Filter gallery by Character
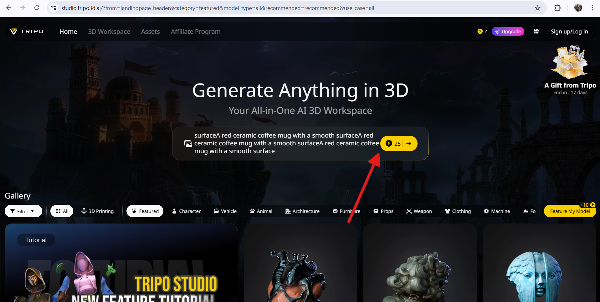This screenshot has height=302, width=600. point(186,211)
